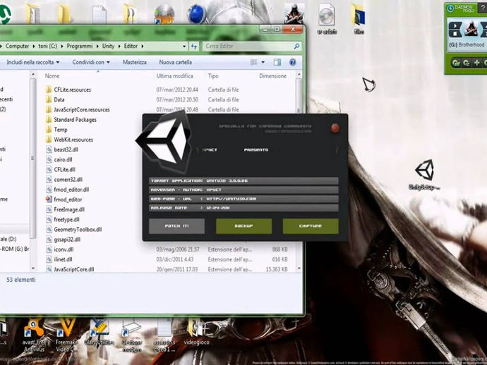Open the film folder on desktop
The height and width of the screenshot is (365, 487).
pos(359,18)
